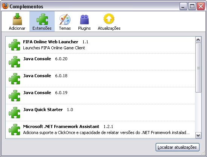Click the Java Quick Starter puzzle icon
This screenshot has height=157, width=207.
point(14,113)
